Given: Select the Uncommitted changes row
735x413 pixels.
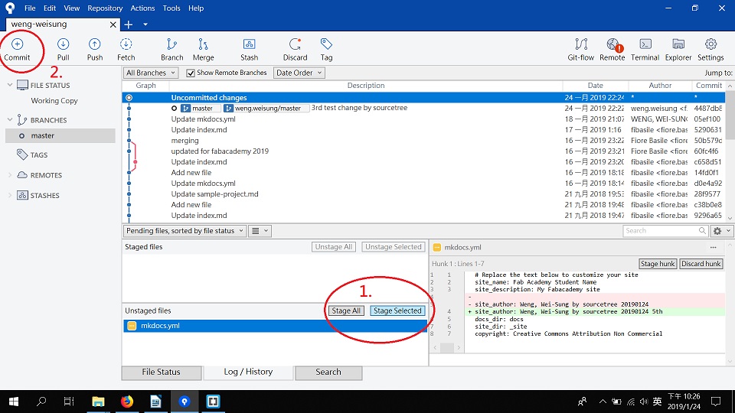Looking at the screenshot, I should pos(423,97).
